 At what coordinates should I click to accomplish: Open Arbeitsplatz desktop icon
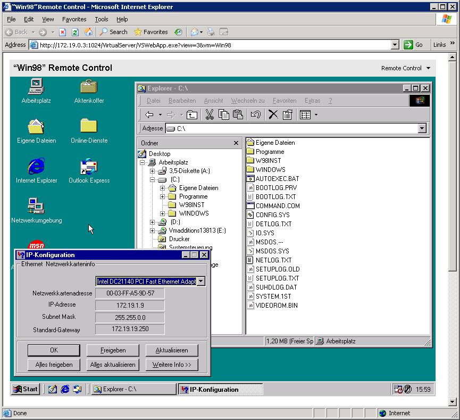pyautogui.click(x=36, y=91)
